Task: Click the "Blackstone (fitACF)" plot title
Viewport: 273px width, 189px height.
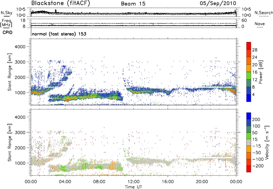Action: click(x=61, y=3)
